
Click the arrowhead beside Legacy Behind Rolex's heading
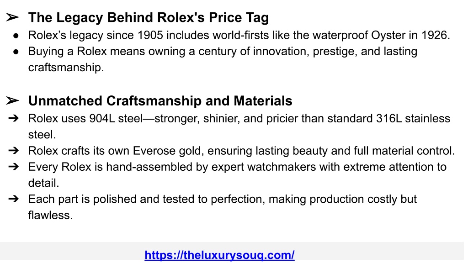12,17
